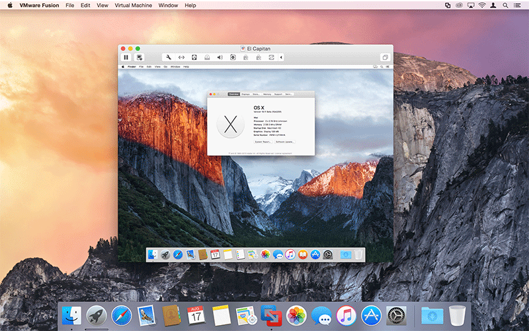Click the sound card speaker icon
529x331 pixels.
pos(220,57)
